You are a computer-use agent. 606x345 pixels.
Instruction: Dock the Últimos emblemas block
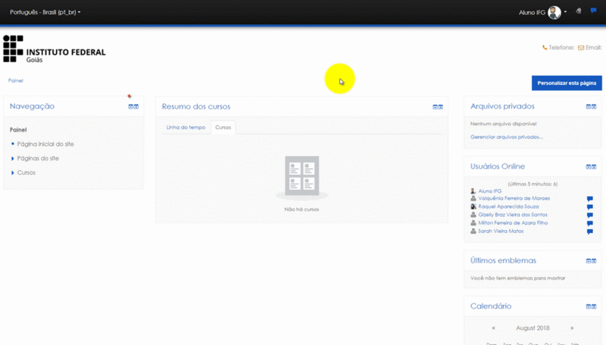pos(594,261)
